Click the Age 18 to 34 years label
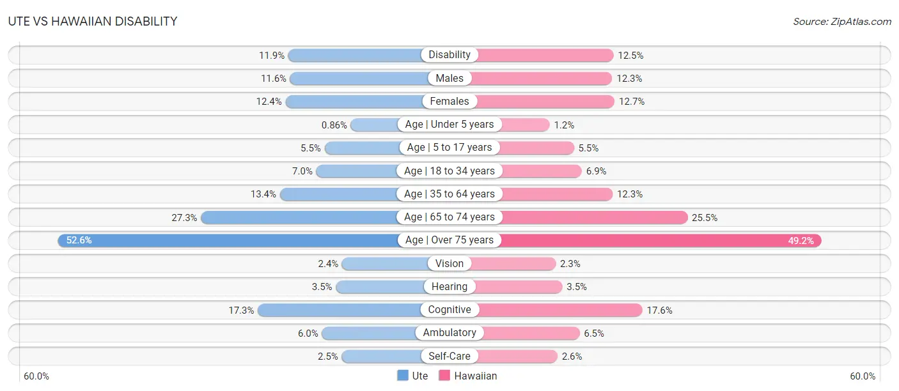Image resolution: width=899 pixels, height=391 pixels. click(449, 171)
